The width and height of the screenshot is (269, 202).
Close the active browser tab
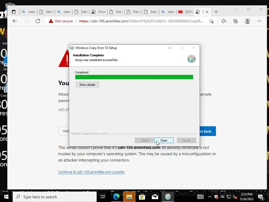coord(207,12)
